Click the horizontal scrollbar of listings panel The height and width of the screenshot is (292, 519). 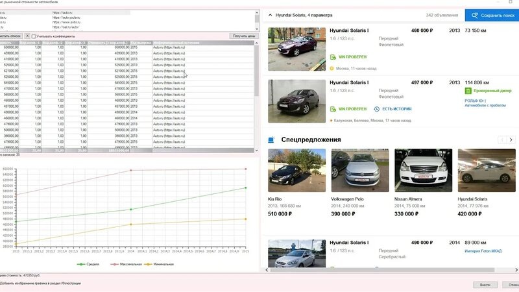(382, 270)
